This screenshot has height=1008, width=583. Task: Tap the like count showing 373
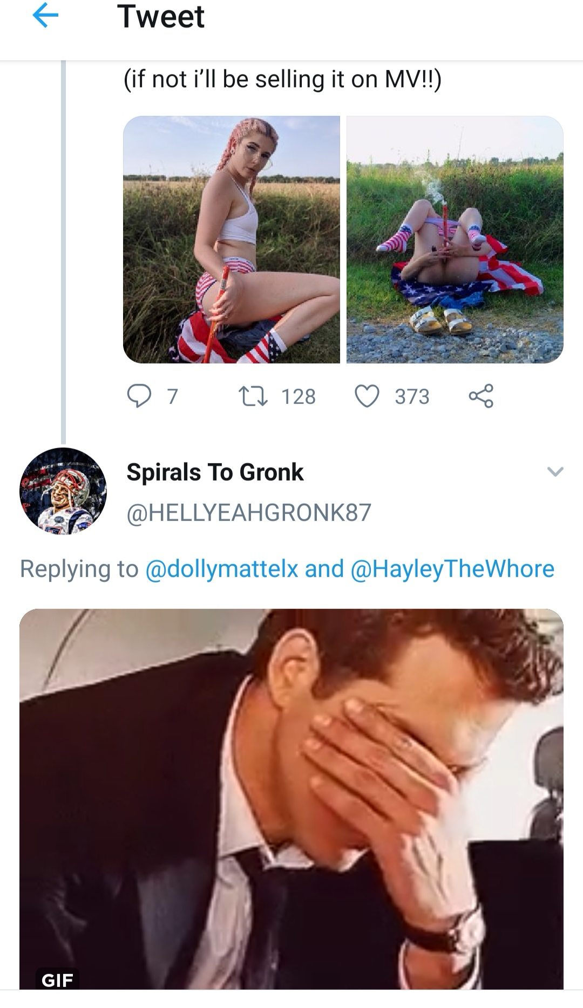(412, 397)
